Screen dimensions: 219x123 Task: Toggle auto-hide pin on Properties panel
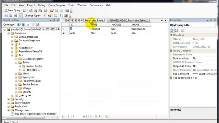211,20
